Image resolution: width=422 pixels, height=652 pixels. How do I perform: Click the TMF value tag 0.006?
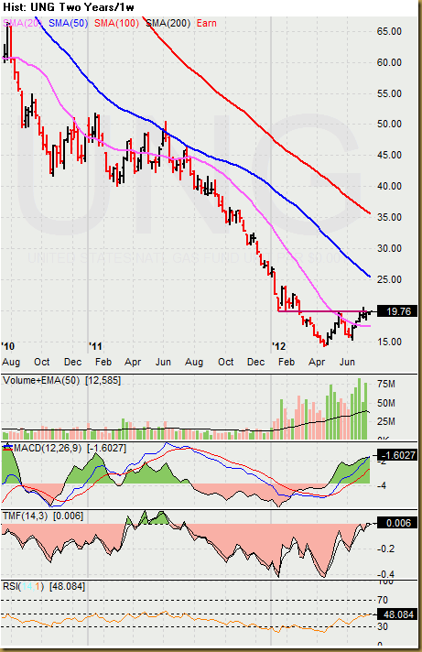397,523
